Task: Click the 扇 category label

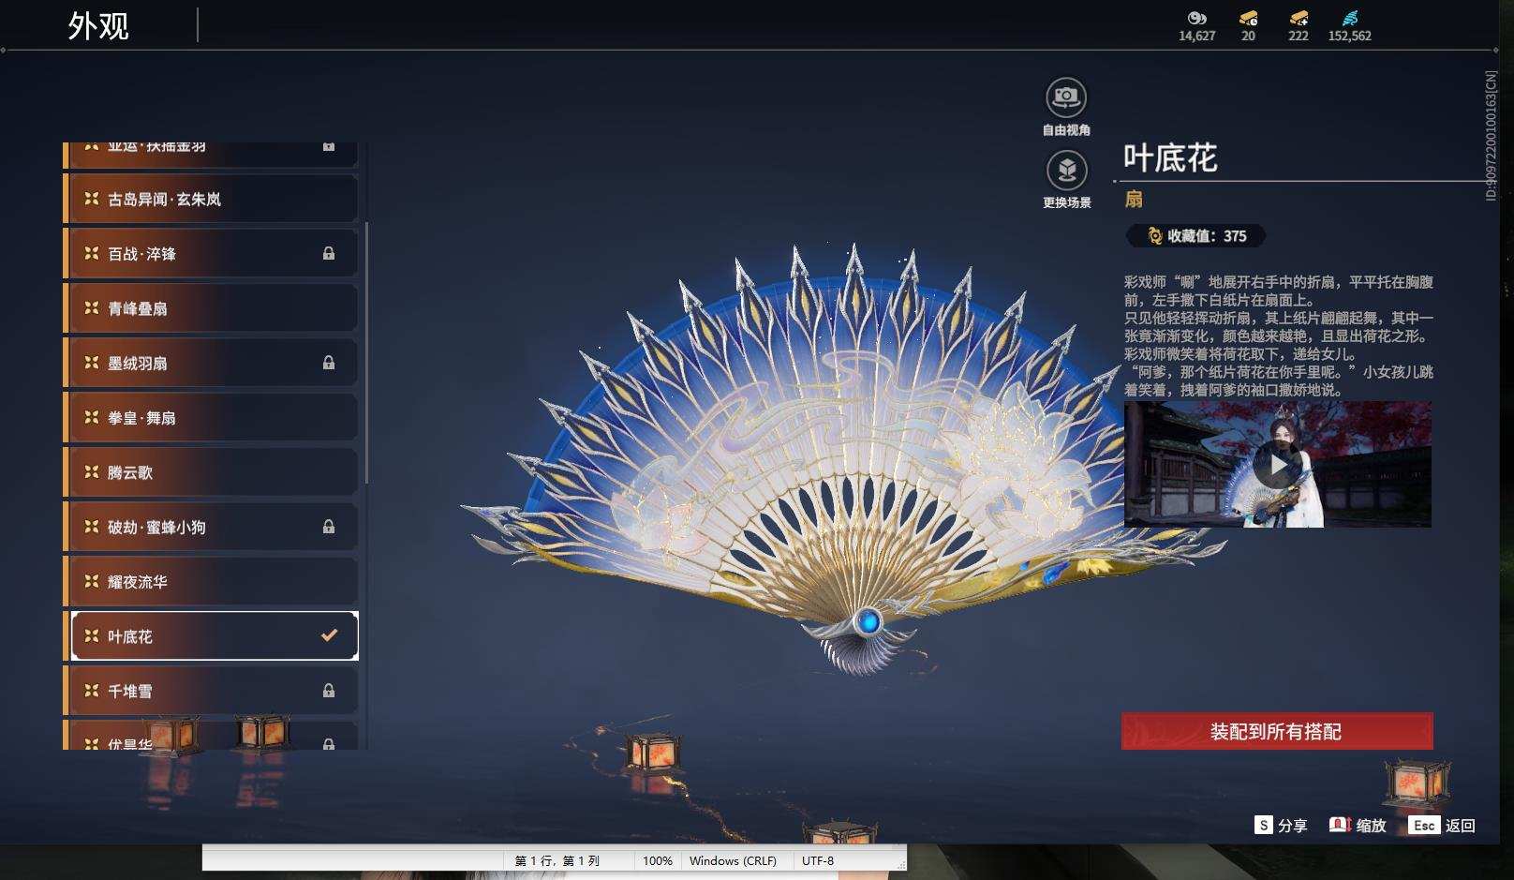Action: pyautogui.click(x=1134, y=199)
